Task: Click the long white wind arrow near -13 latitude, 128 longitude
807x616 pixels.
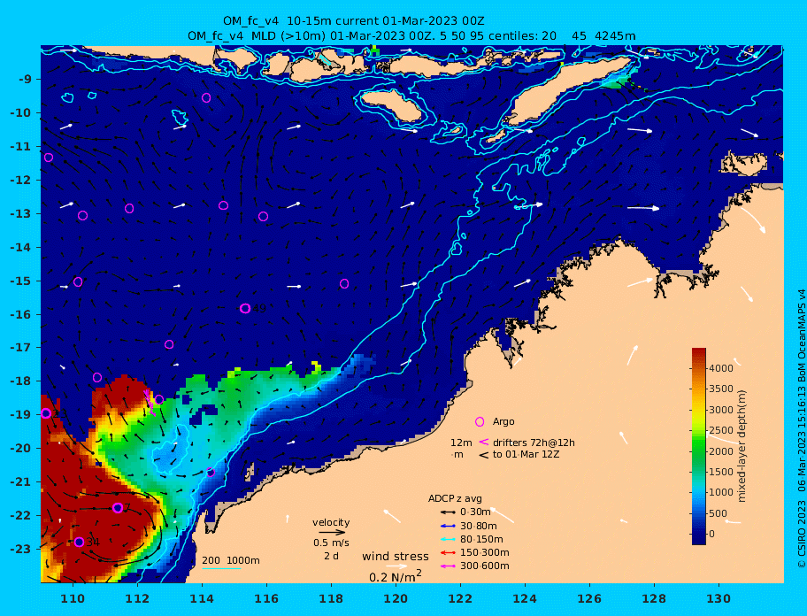Action: [643, 208]
